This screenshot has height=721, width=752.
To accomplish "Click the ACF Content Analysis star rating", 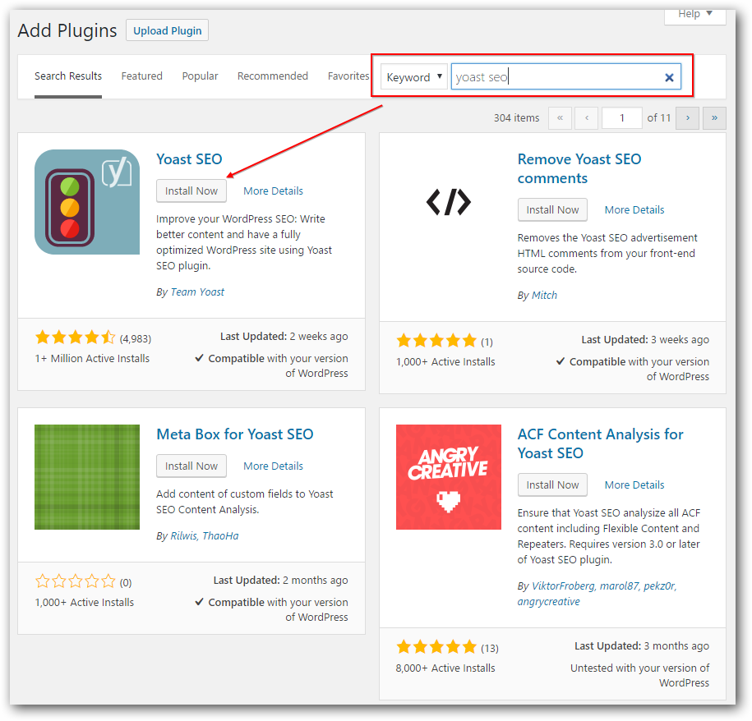I will click(436, 647).
